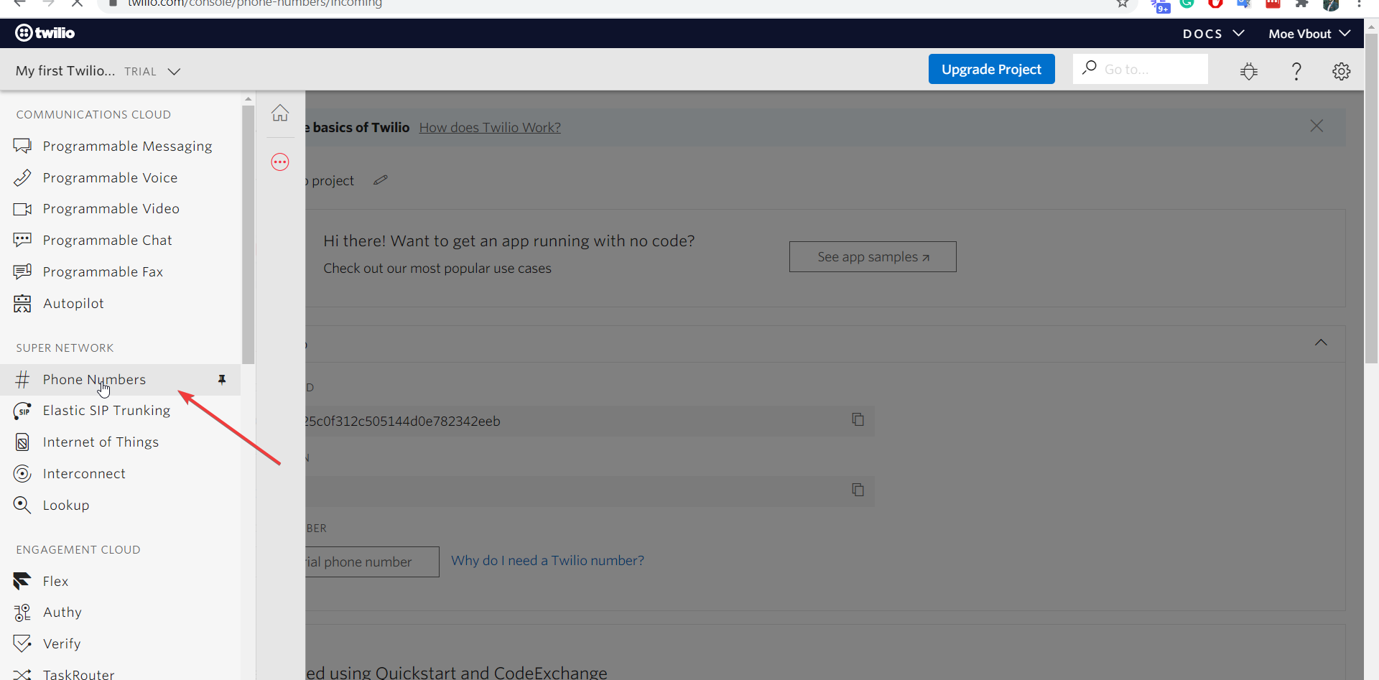1379x680 pixels.
Task: Open Programmable Messaging menu item
Action: 127,146
